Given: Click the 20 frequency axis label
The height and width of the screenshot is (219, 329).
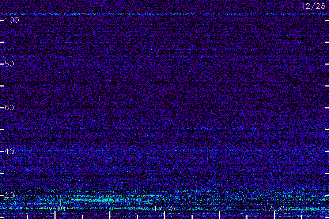Looking at the screenshot, I should pyautogui.click(x=10, y=195).
